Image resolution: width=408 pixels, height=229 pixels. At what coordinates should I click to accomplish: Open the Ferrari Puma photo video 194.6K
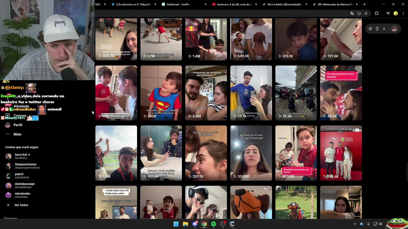coord(341,153)
